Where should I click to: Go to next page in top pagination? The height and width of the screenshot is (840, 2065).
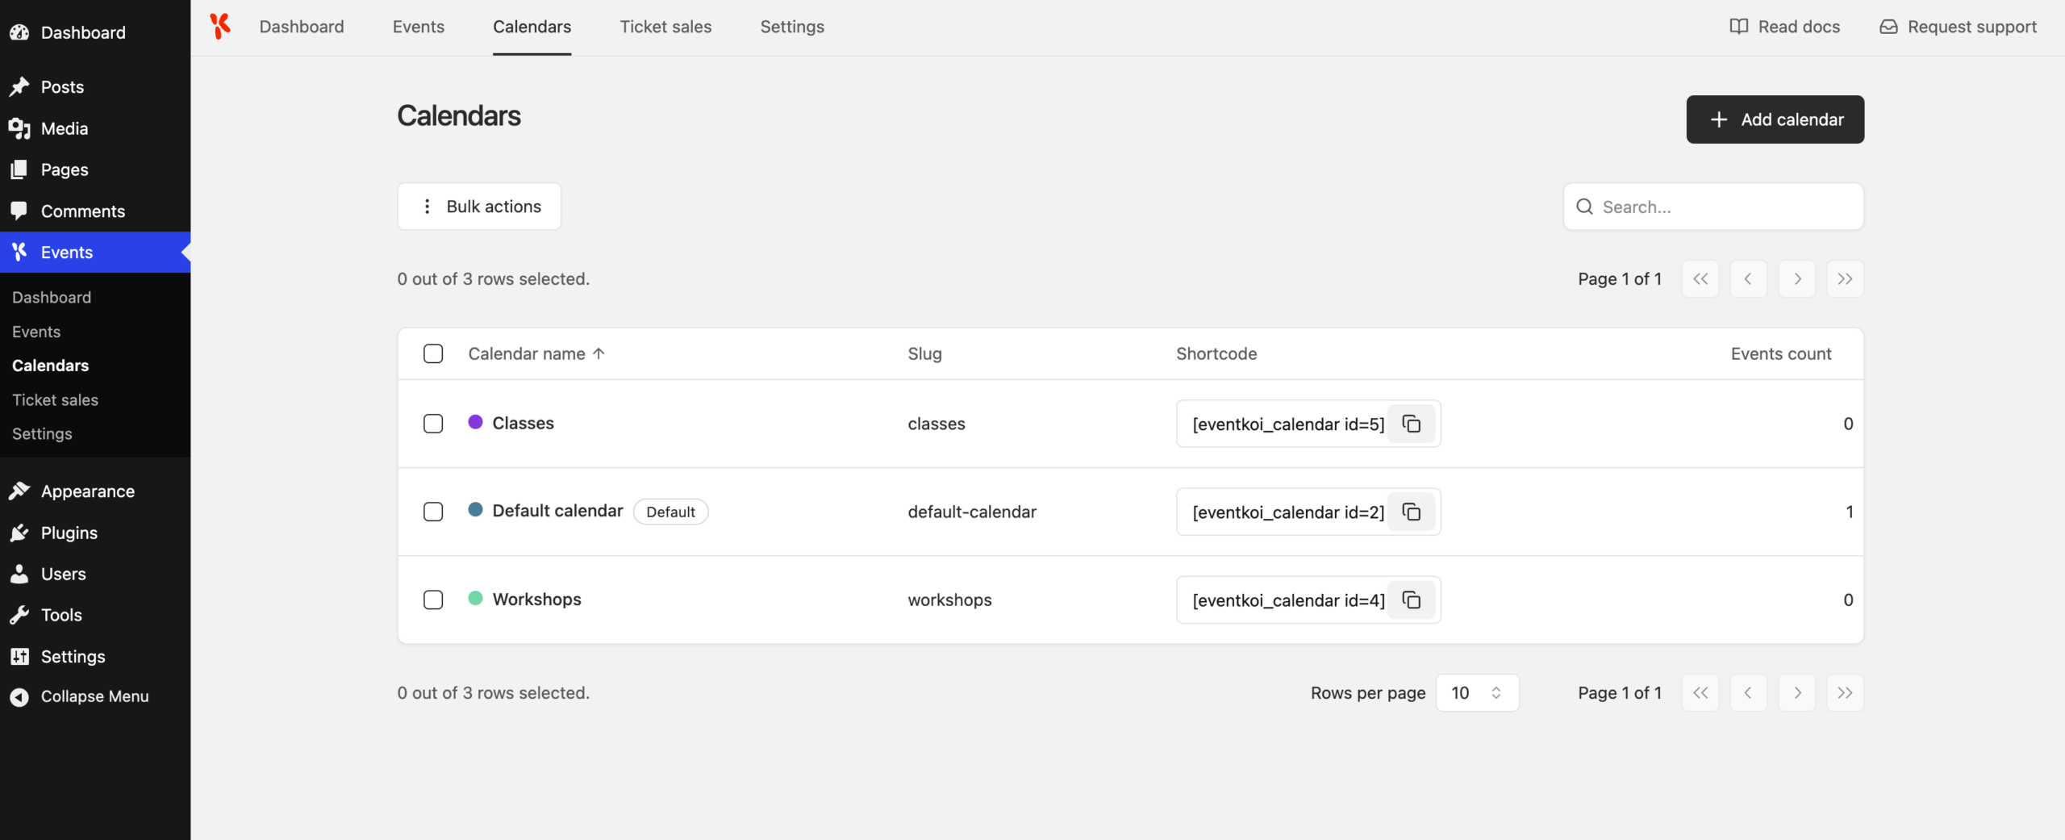click(x=1796, y=279)
